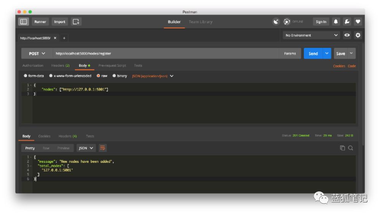Click the sync status offline icon
The image size is (380, 215).
pos(287,22)
